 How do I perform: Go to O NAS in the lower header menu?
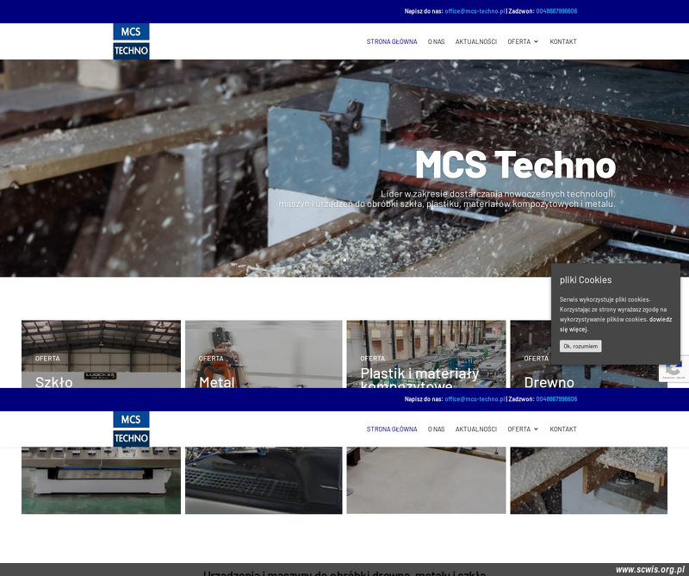[x=437, y=429]
